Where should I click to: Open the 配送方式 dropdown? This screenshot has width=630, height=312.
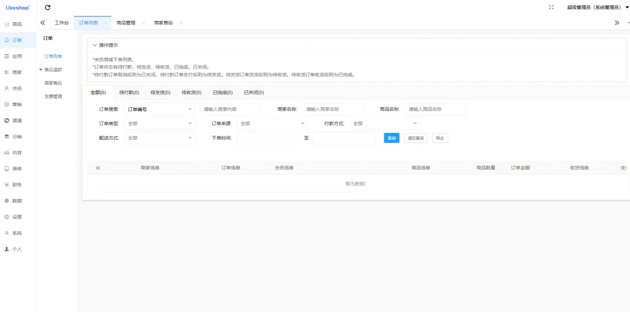tap(160, 138)
